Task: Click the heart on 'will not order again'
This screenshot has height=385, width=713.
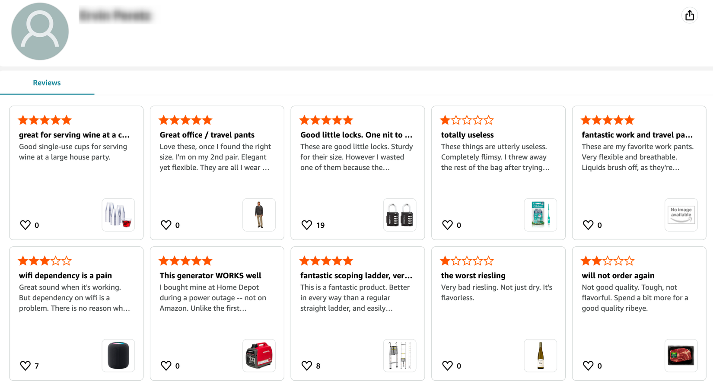Action: 588,366
